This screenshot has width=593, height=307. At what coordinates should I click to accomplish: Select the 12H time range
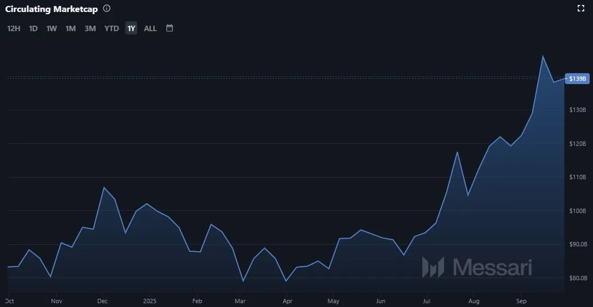click(14, 28)
